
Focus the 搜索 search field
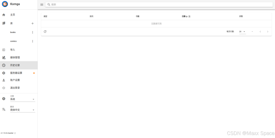[159, 5]
